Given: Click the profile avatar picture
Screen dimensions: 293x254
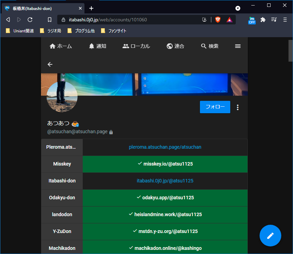Looking at the screenshot, I should tap(62, 97).
